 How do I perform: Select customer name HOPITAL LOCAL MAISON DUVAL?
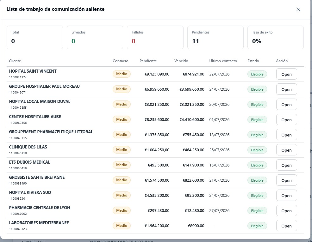click(40, 101)
